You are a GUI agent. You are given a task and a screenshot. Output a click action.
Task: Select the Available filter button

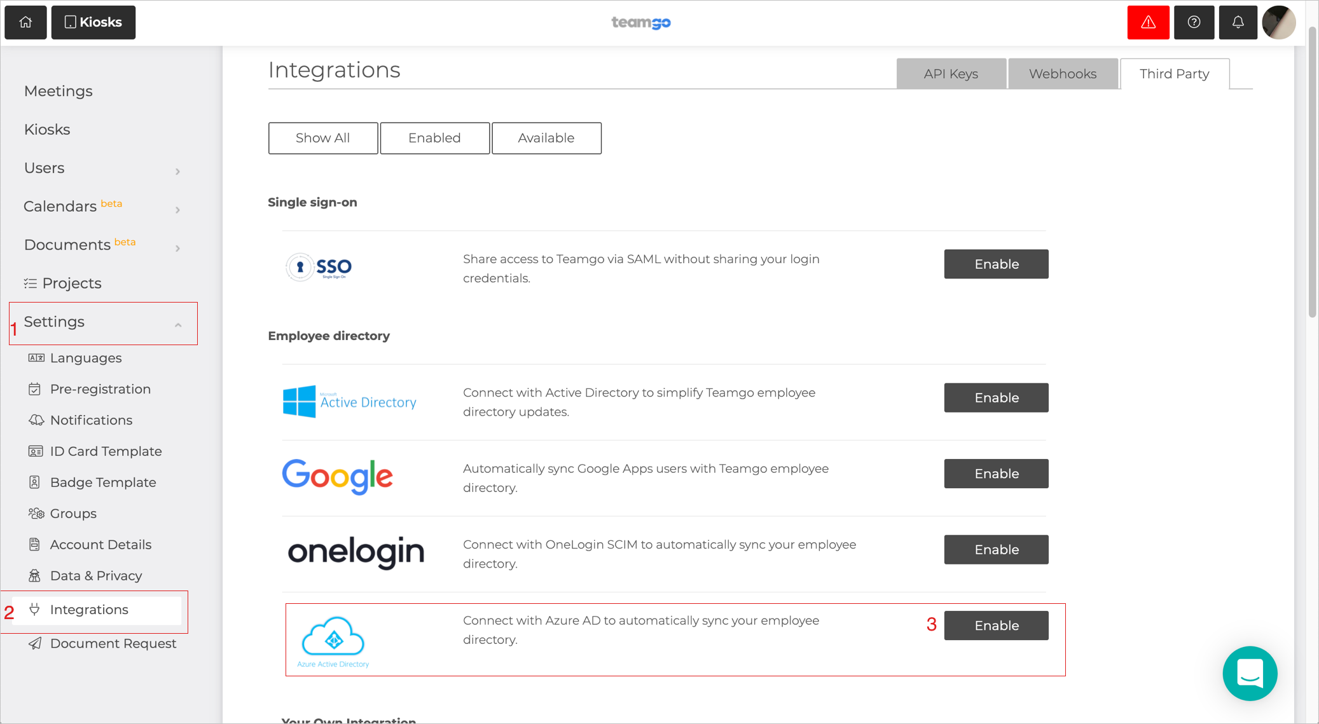546,137
